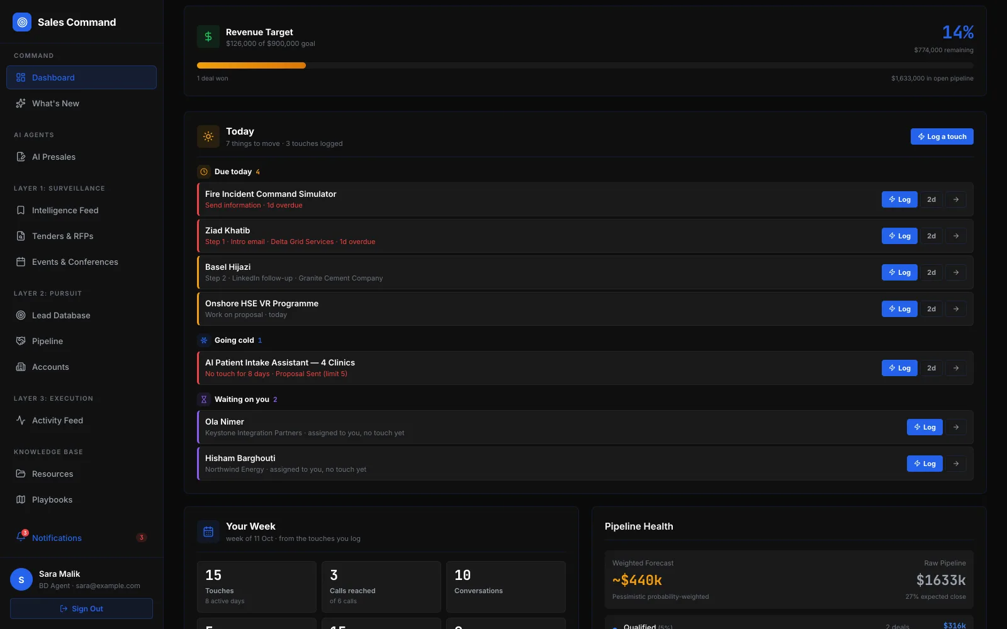Image resolution: width=1007 pixels, height=629 pixels.
Task: Click the Sales Command logo icon
Action: click(x=22, y=22)
